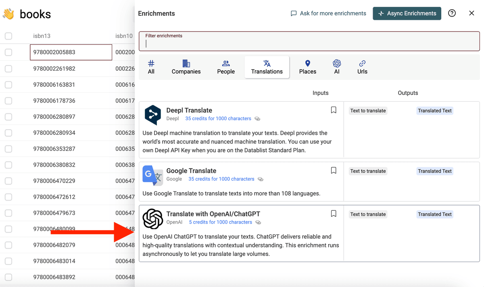Open 35 credits link for Google
This screenshot has width=484, height=287.
(x=221, y=179)
